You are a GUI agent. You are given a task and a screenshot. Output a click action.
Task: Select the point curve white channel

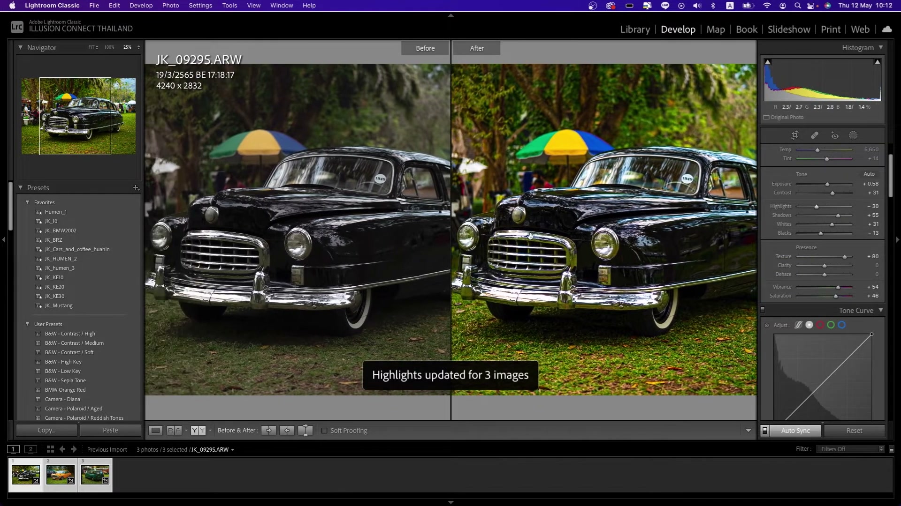point(809,325)
